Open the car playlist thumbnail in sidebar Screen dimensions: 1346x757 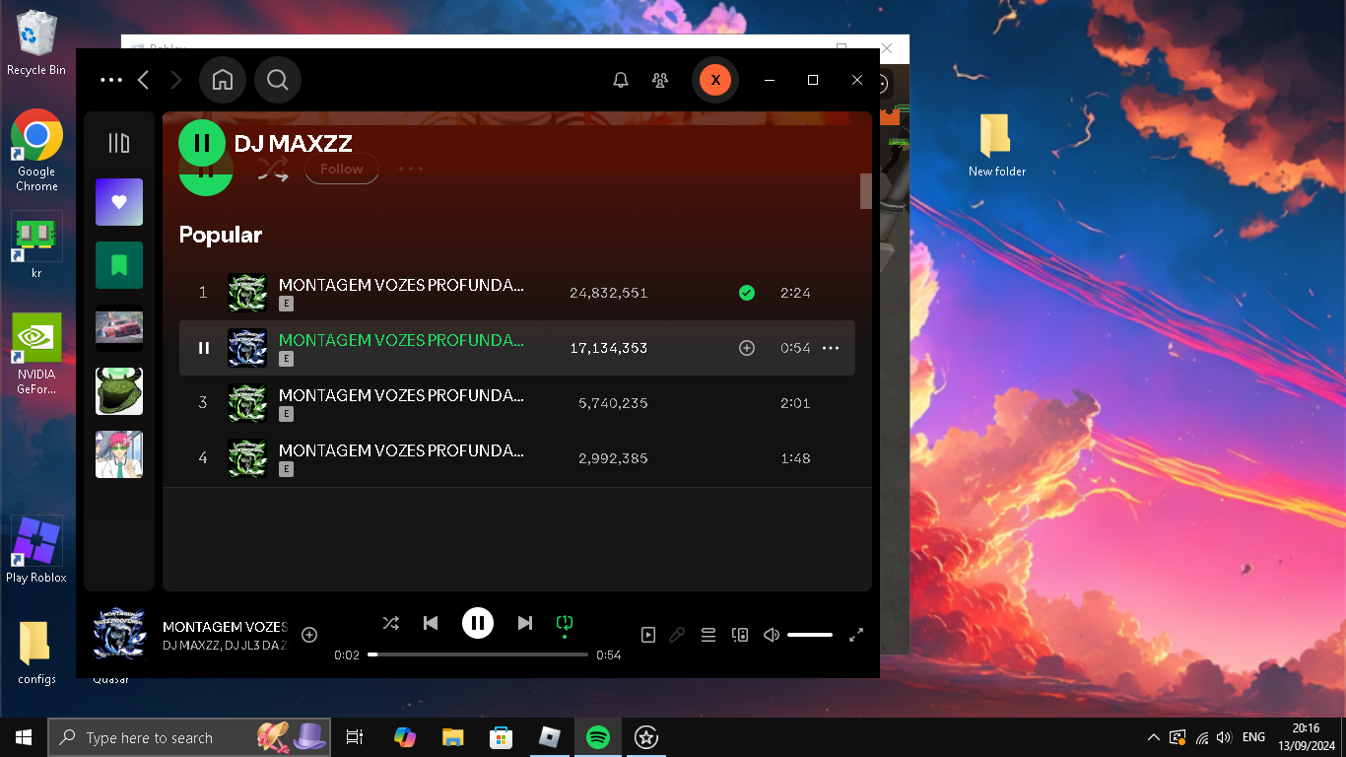(x=119, y=328)
